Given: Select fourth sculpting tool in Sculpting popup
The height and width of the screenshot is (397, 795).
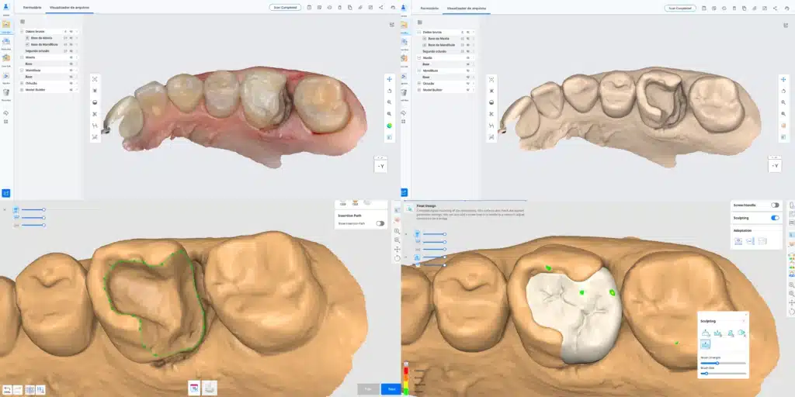Looking at the screenshot, I should (x=741, y=333).
